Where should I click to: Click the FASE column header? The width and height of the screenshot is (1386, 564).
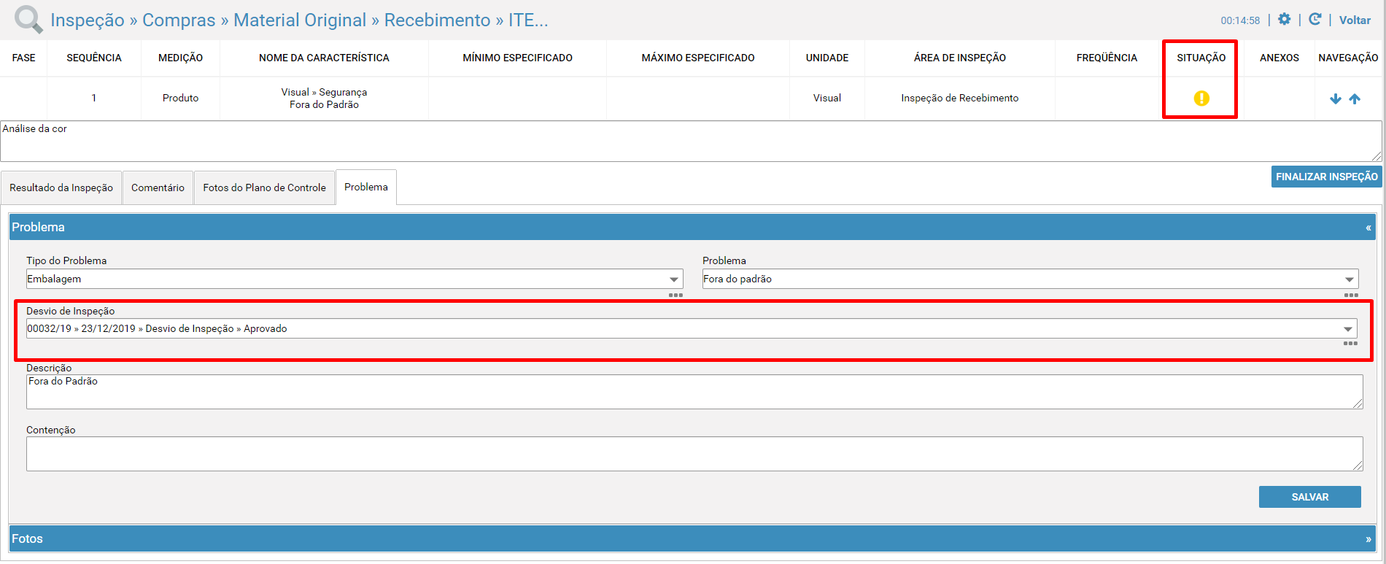pos(23,58)
